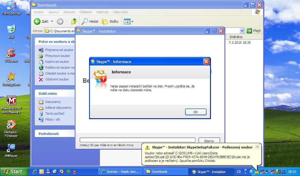Click Odeslat soubor e-mailem link
Viewport: 300px width, 176px height.
coord(60,73)
